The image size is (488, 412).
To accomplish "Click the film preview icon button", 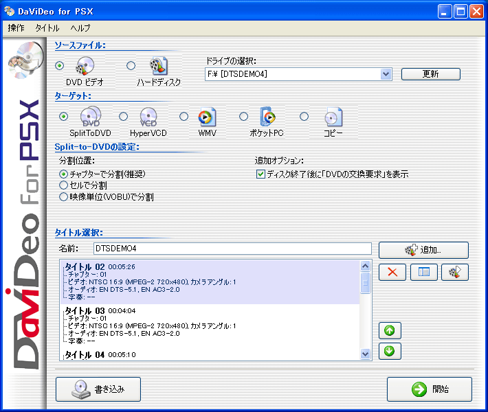I will point(455,273).
